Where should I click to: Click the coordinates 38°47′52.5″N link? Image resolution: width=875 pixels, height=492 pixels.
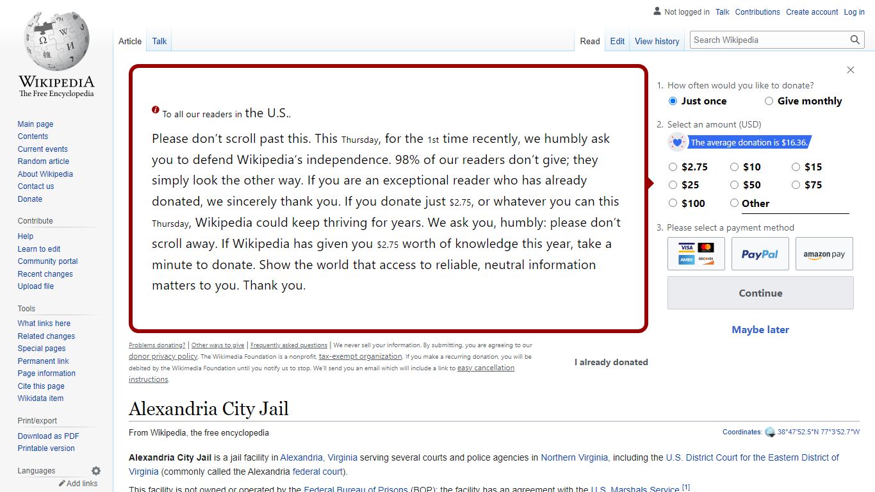click(x=819, y=432)
